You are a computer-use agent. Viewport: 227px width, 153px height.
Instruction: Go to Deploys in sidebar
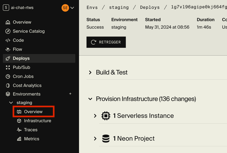tap(21, 58)
